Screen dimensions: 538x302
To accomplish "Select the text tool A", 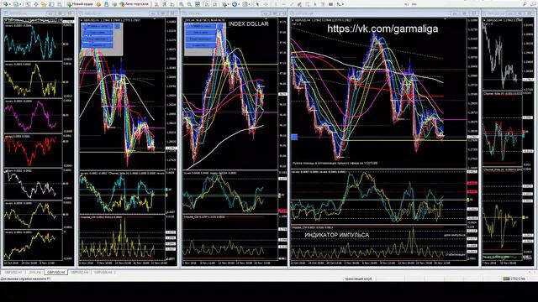I will click(x=315, y=4).
